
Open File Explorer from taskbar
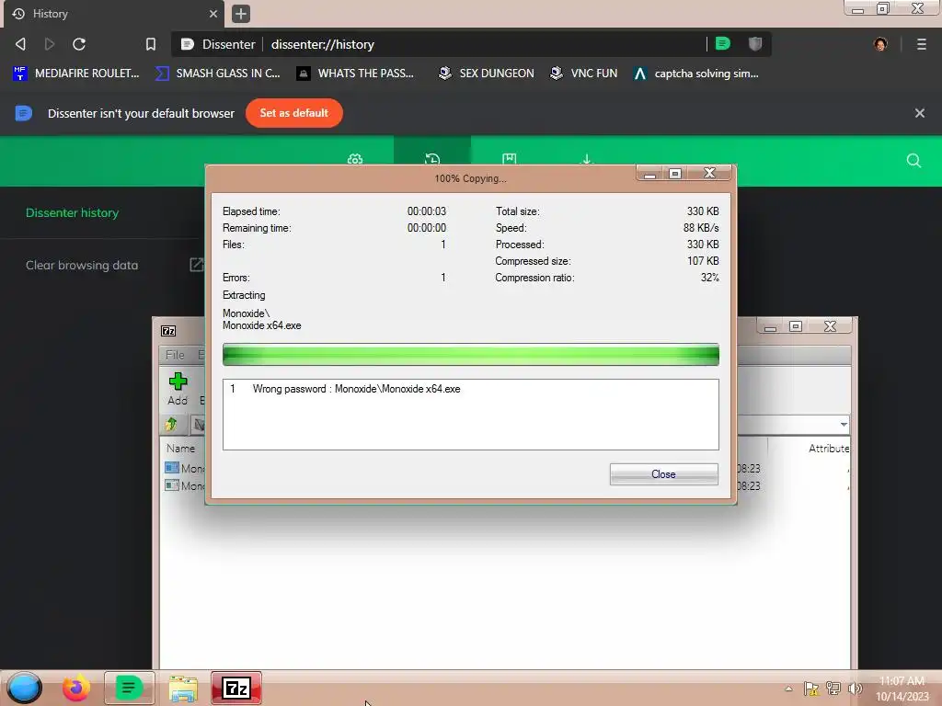(183, 689)
